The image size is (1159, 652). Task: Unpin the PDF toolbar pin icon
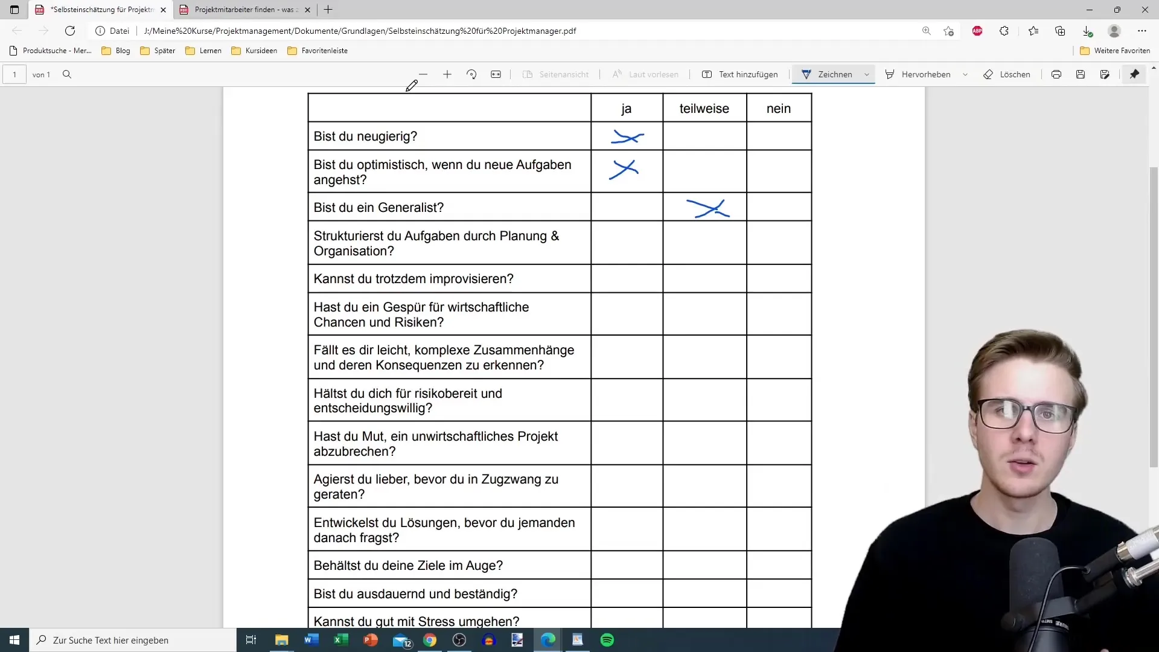point(1135,74)
